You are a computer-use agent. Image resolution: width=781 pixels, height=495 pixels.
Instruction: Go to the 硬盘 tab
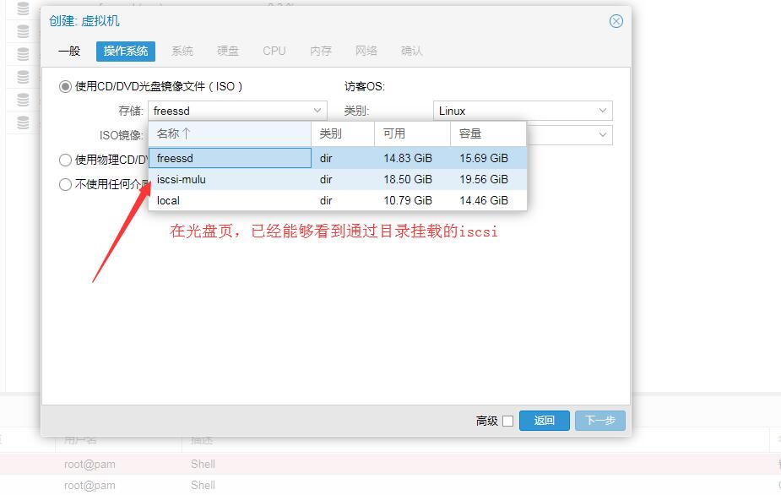point(228,51)
